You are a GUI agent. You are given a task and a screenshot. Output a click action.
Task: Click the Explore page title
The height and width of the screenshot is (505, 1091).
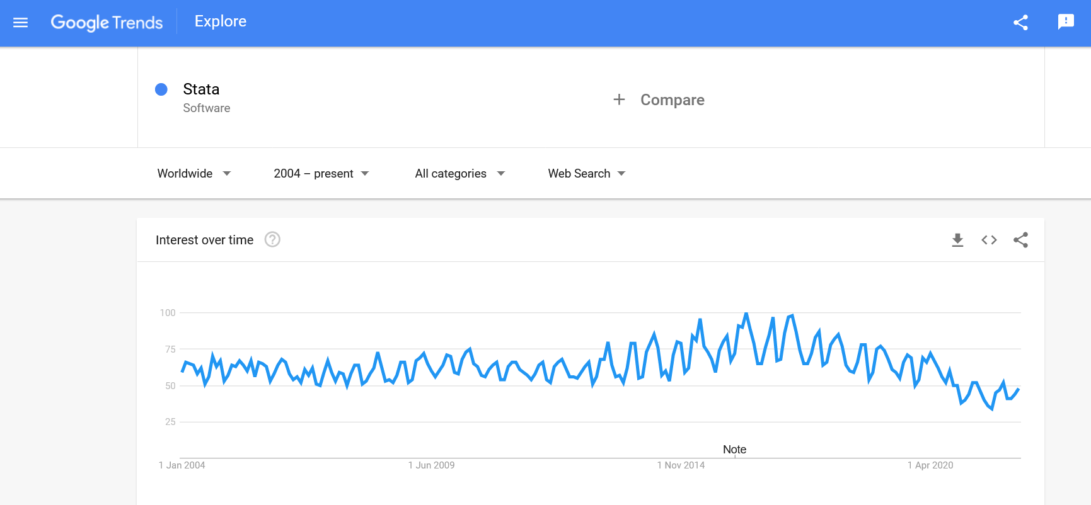(x=220, y=21)
